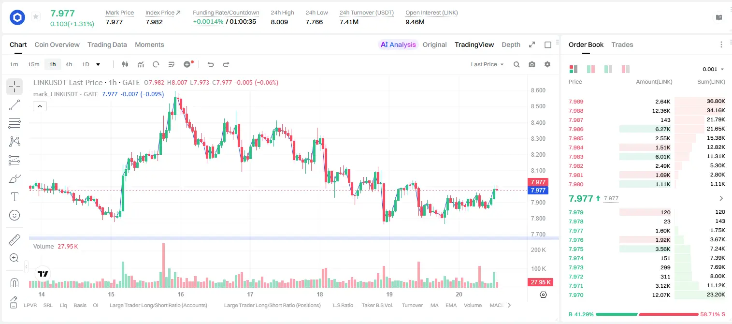Select the trend line drawing tool
The image size is (732, 324).
tap(14, 105)
